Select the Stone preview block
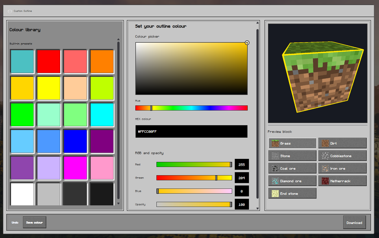Viewport: 379px width, 238px height. (292, 156)
